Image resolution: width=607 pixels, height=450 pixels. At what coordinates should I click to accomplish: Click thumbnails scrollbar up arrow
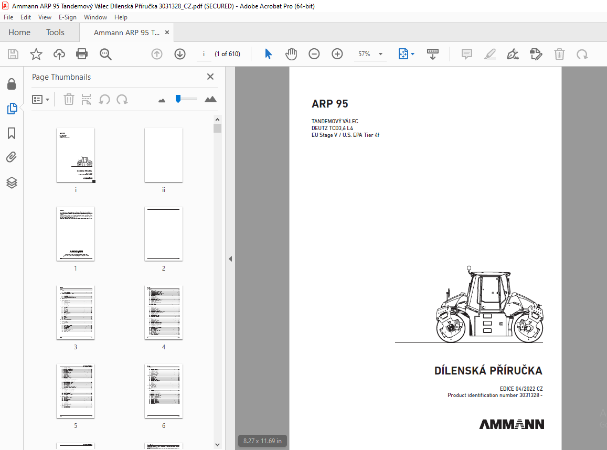pos(218,120)
